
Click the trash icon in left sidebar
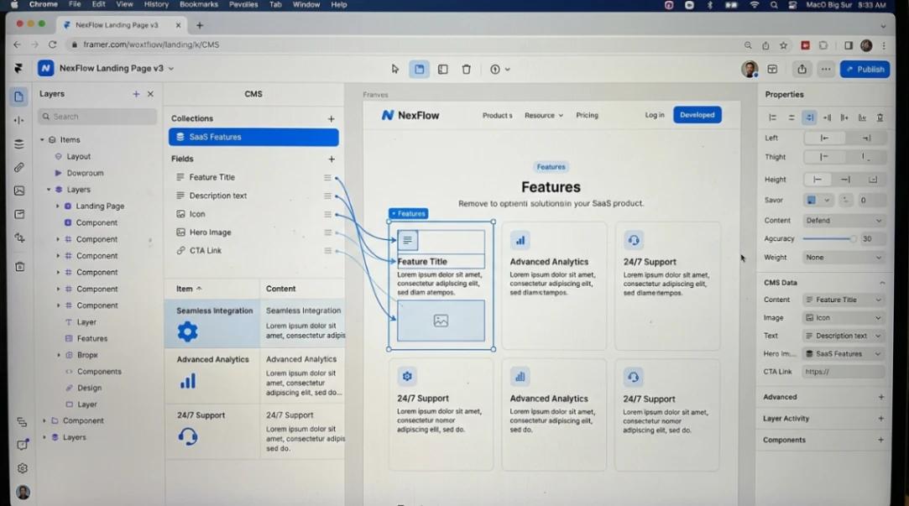tap(19, 267)
